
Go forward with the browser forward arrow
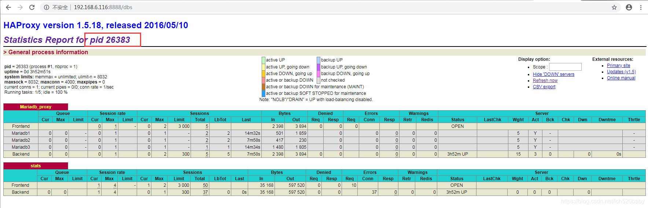[x=20, y=7]
